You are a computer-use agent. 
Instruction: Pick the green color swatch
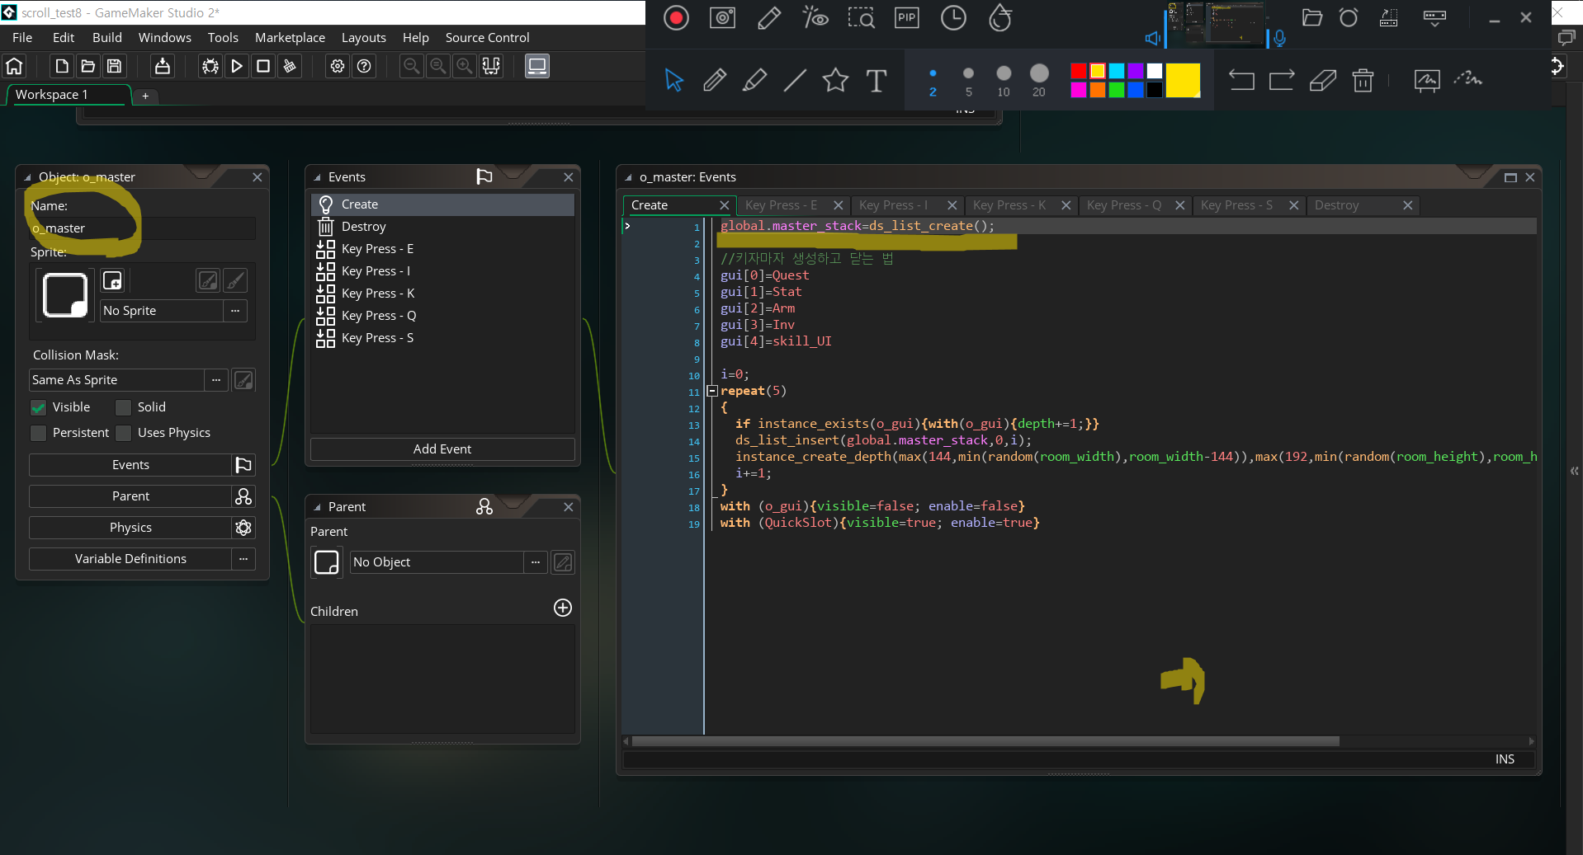click(1117, 90)
